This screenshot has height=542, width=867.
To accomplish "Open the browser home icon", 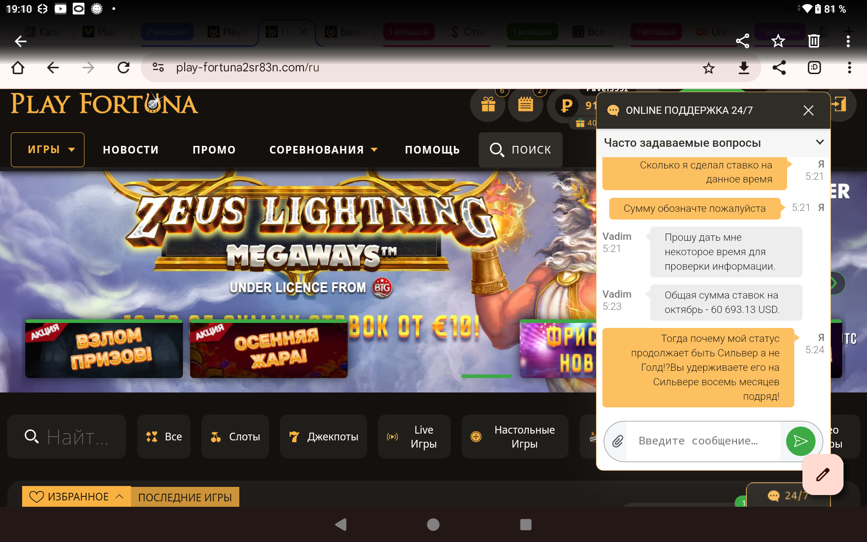I will click(18, 68).
